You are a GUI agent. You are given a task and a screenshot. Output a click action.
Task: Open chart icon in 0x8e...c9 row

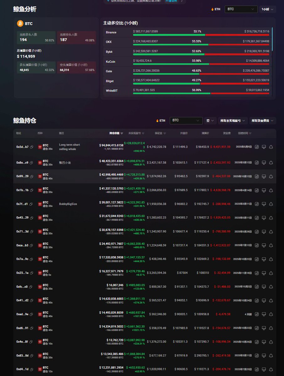[x=257, y=163]
